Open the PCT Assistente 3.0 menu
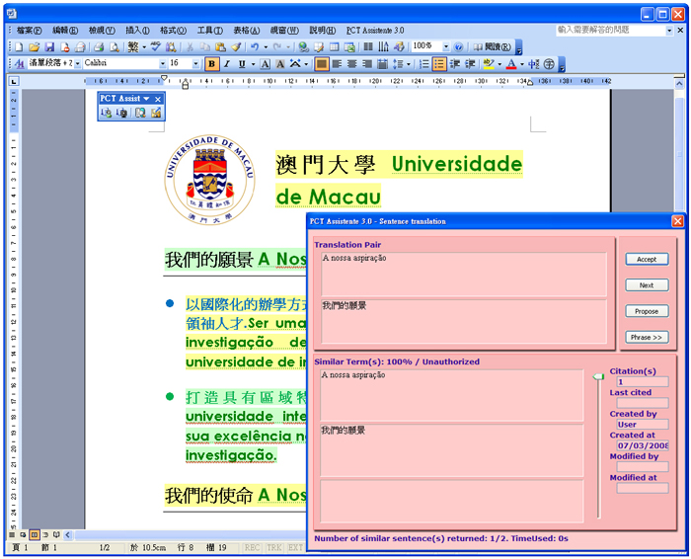This screenshot has width=691, height=559. tap(375, 31)
